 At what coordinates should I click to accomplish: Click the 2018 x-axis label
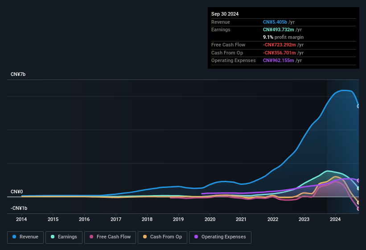147,219
